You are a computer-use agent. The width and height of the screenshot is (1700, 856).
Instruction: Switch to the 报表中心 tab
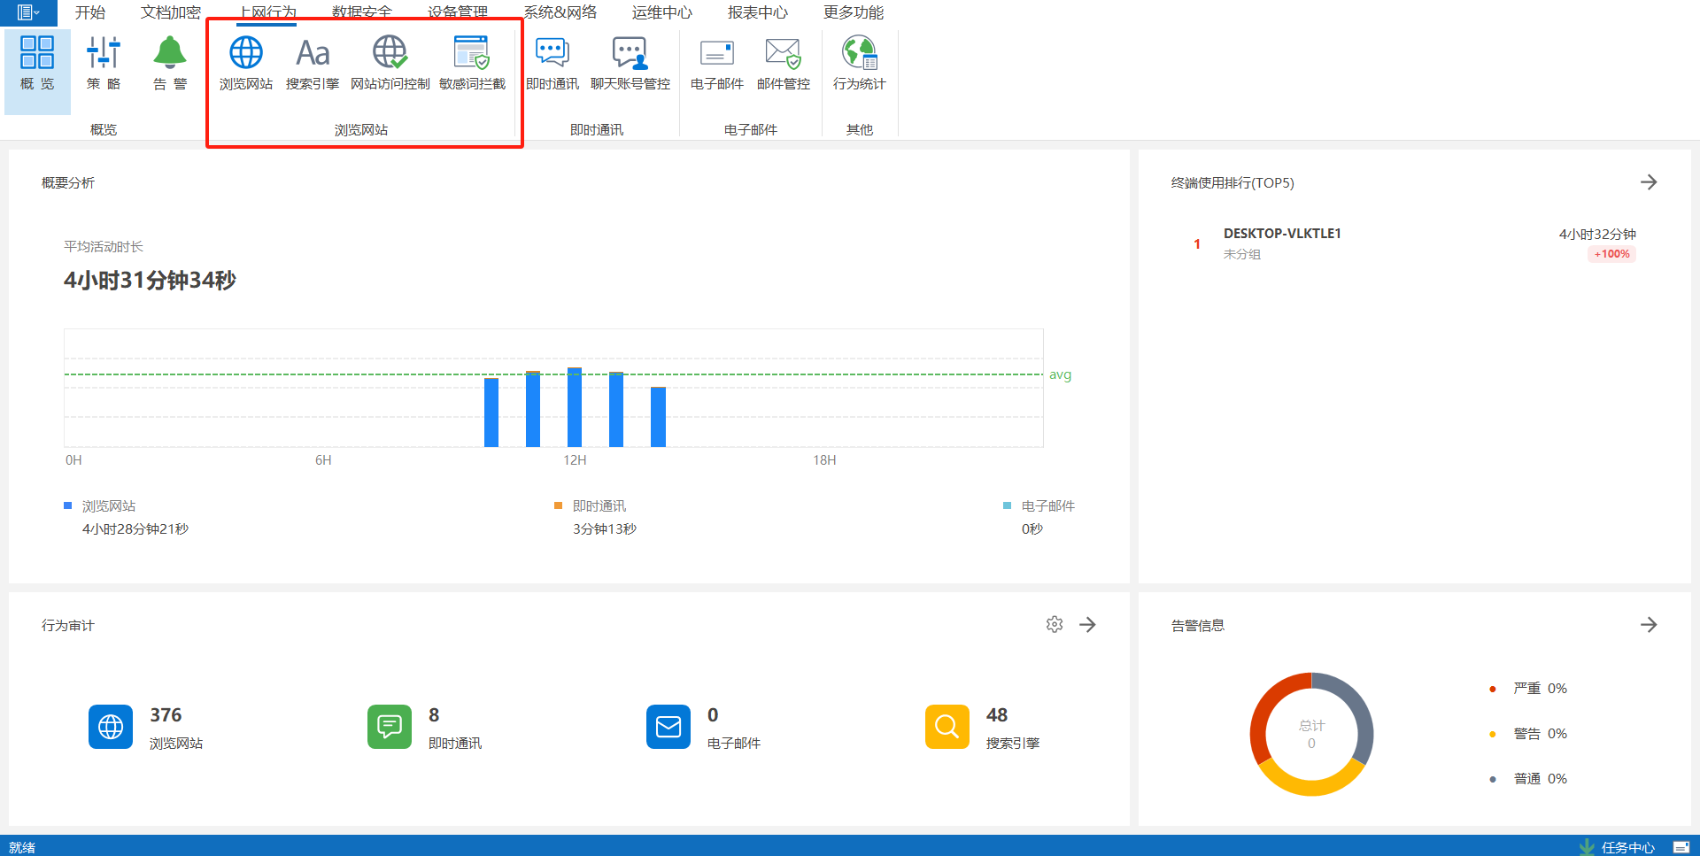[x=758, y=12]
